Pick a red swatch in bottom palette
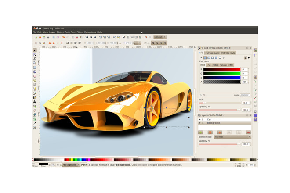Screen dimensions: 290x193 point(68,159)
